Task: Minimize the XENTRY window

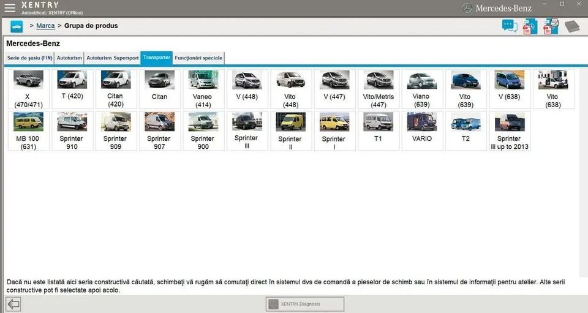Action: (x=545, y=4)
